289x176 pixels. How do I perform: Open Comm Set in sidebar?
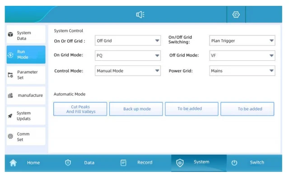click(26, 136)
